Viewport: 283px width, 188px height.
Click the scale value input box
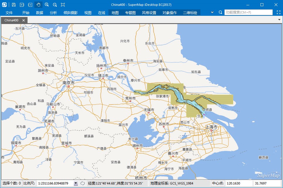55,183
